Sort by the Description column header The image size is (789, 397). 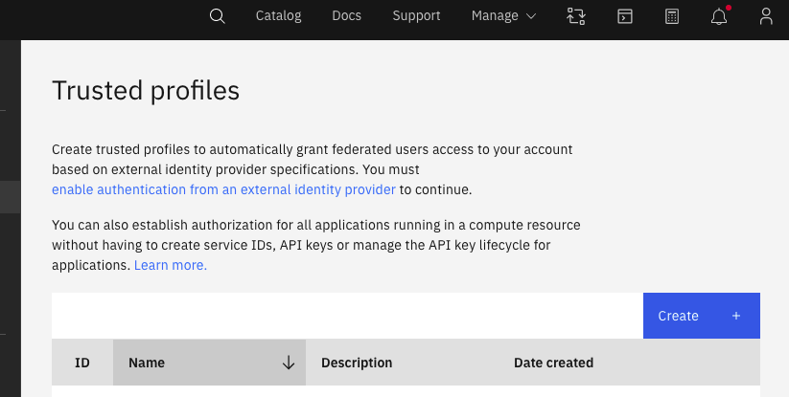[357, 363]
